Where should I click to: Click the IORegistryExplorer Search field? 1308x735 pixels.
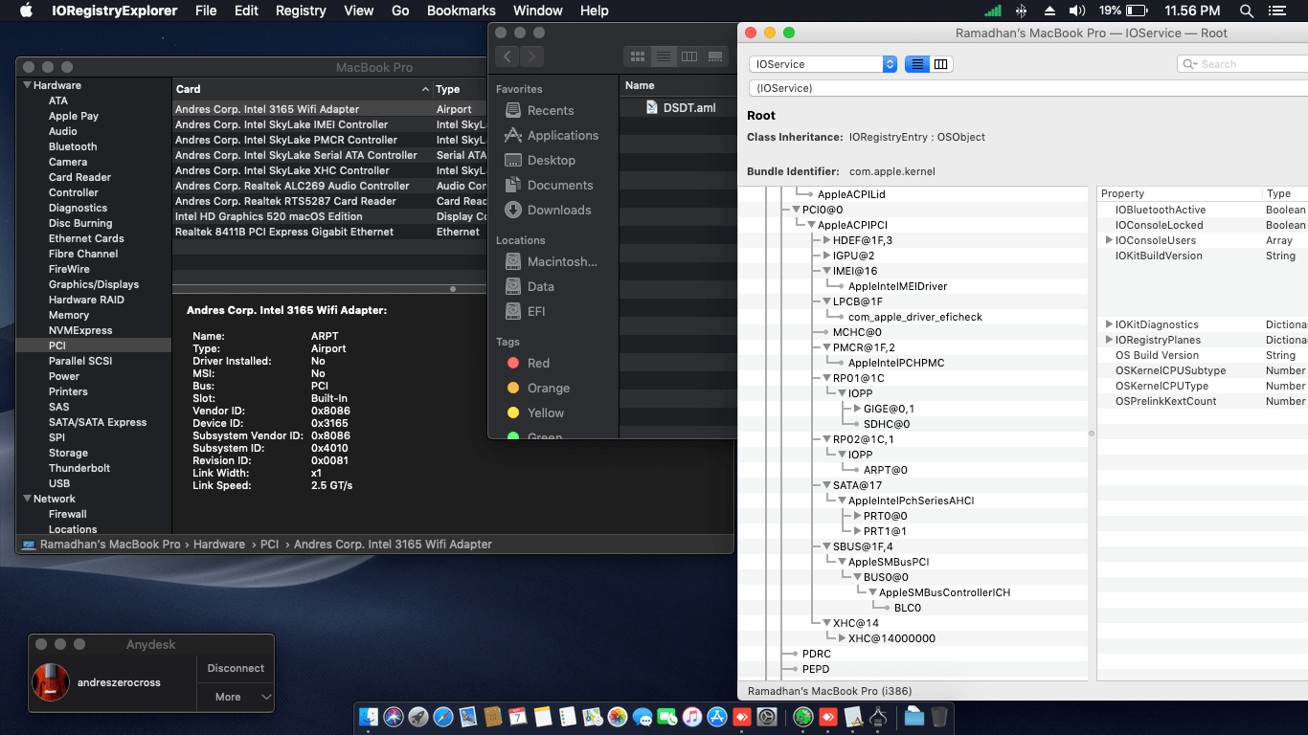(x=1242, y=64)
